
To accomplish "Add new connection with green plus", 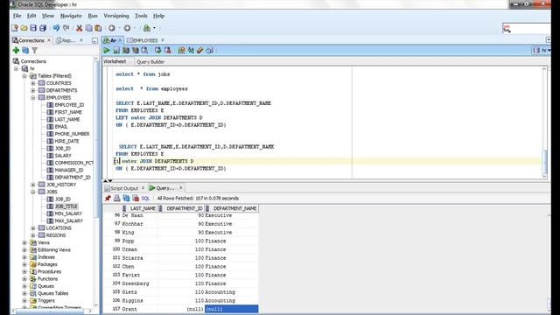I will tap(16, 51).
